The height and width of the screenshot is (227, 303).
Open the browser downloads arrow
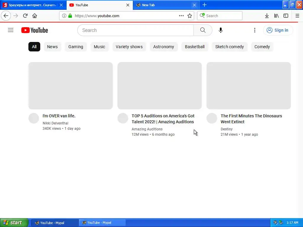click(267, 16)
